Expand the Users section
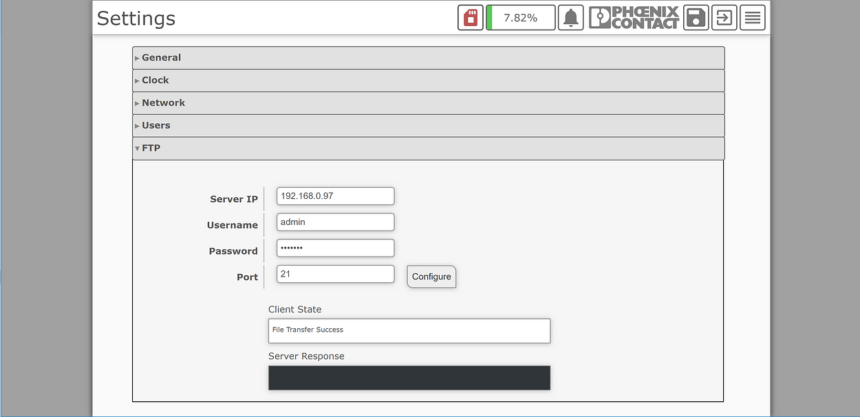The image size is (860, 417). click(428, 126)
